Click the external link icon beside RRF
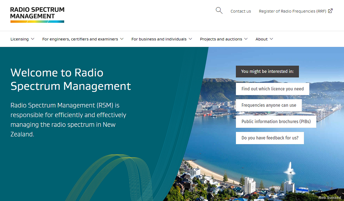The height and width of the screenshot is (201, 344). point(330,11)
